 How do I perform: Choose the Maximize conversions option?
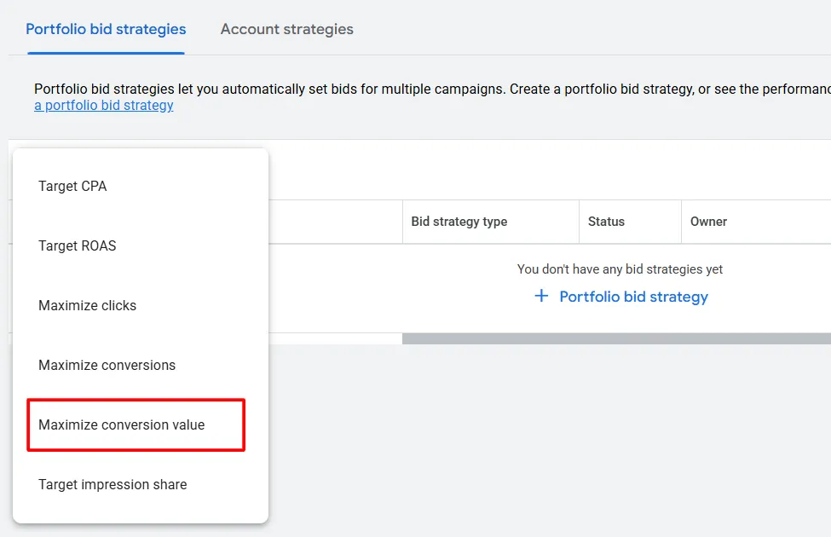(x=107, y=365)
